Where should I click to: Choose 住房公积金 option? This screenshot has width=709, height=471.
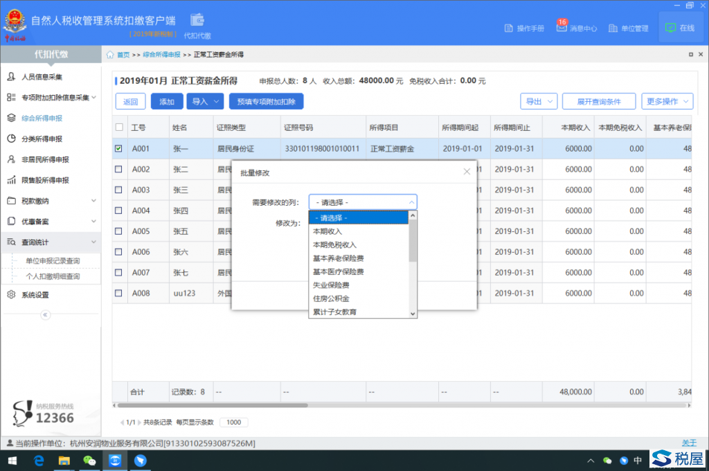(359, 299)
